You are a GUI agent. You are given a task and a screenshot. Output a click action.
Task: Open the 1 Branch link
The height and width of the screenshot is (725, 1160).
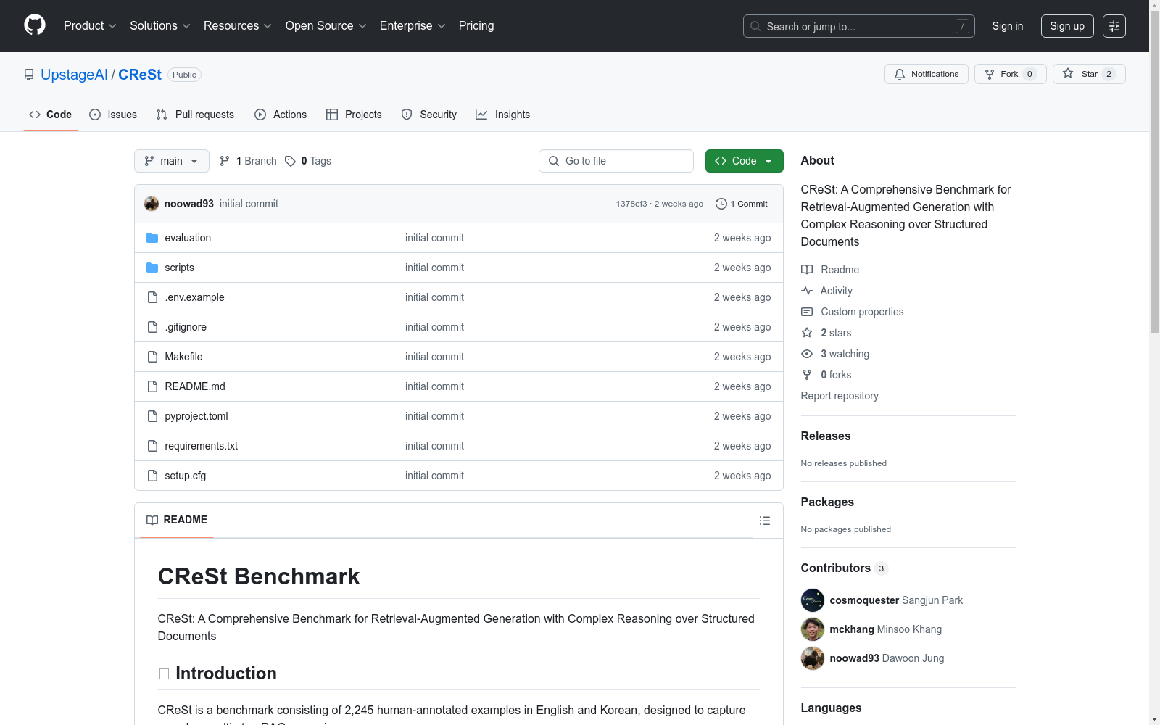[248, 161]
